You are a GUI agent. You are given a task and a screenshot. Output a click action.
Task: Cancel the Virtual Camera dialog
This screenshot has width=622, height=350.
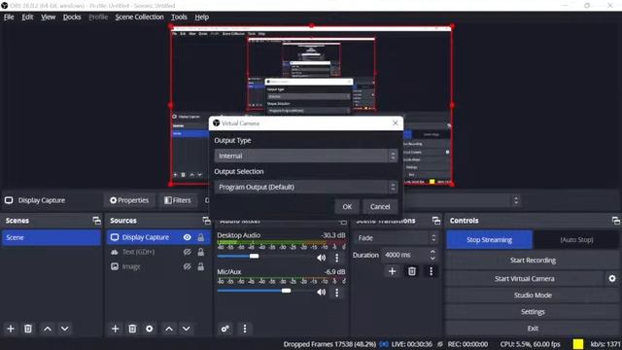380,206
